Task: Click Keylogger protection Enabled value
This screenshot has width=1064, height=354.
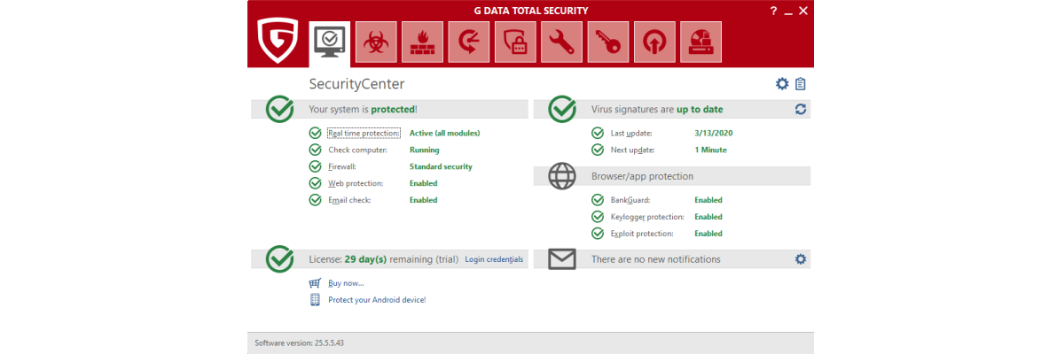Action: pyautogui.click(x=708, y=217)
